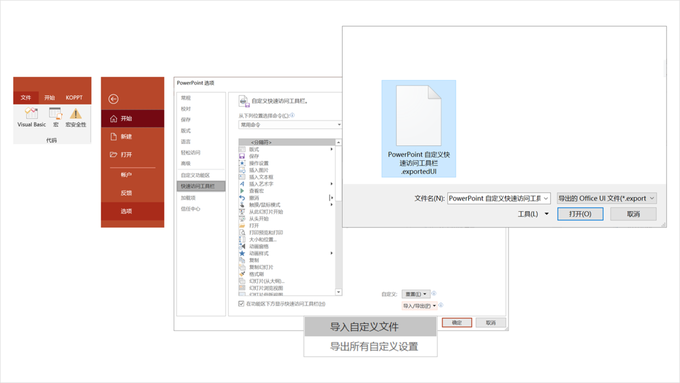Choose the 复制幻灯片 command icon

pos(242,267)
